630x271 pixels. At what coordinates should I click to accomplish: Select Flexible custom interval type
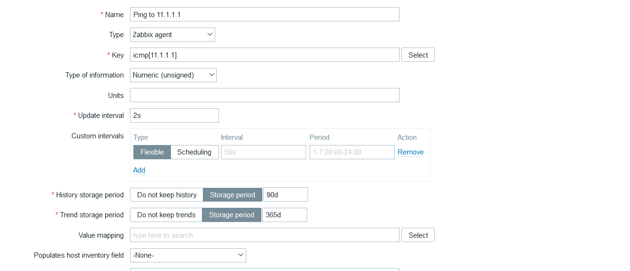tap(152, 152)
